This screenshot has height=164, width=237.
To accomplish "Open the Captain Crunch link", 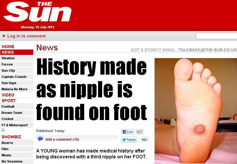I will coord(16,77).
